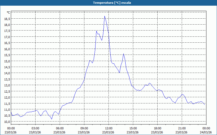Select the 06:00 time axis label
Screen dimensions: 217x135
tap(60, 128)
